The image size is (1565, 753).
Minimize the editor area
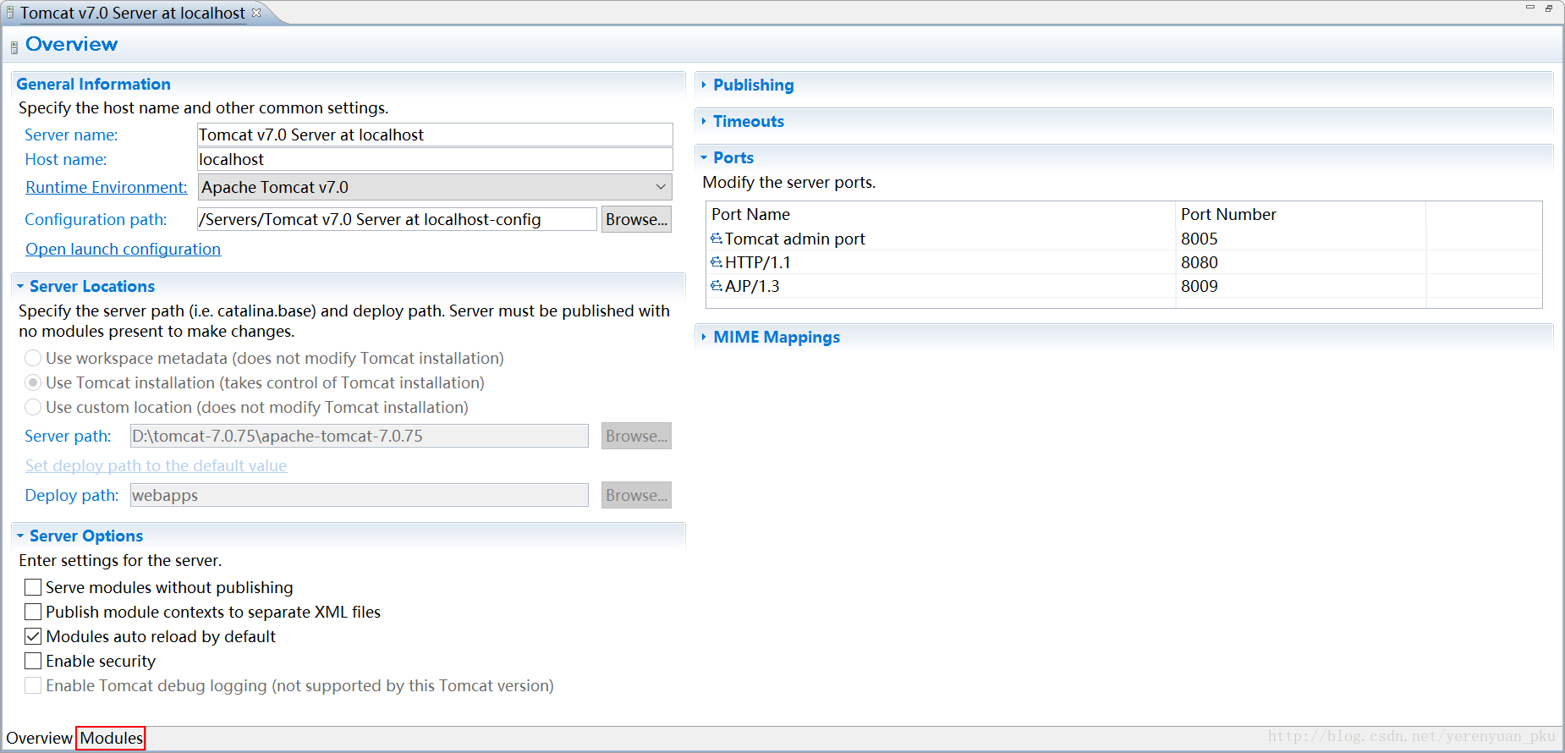click(1529, 8)
